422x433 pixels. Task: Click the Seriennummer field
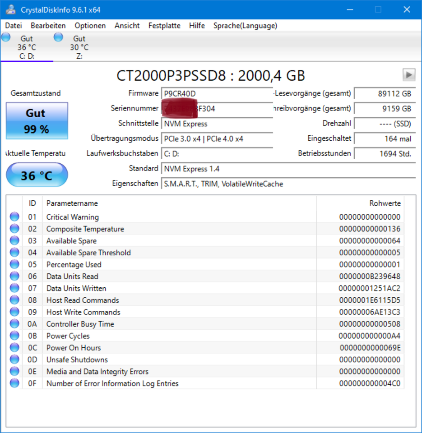pyautogui.click(x=217, y=109)
